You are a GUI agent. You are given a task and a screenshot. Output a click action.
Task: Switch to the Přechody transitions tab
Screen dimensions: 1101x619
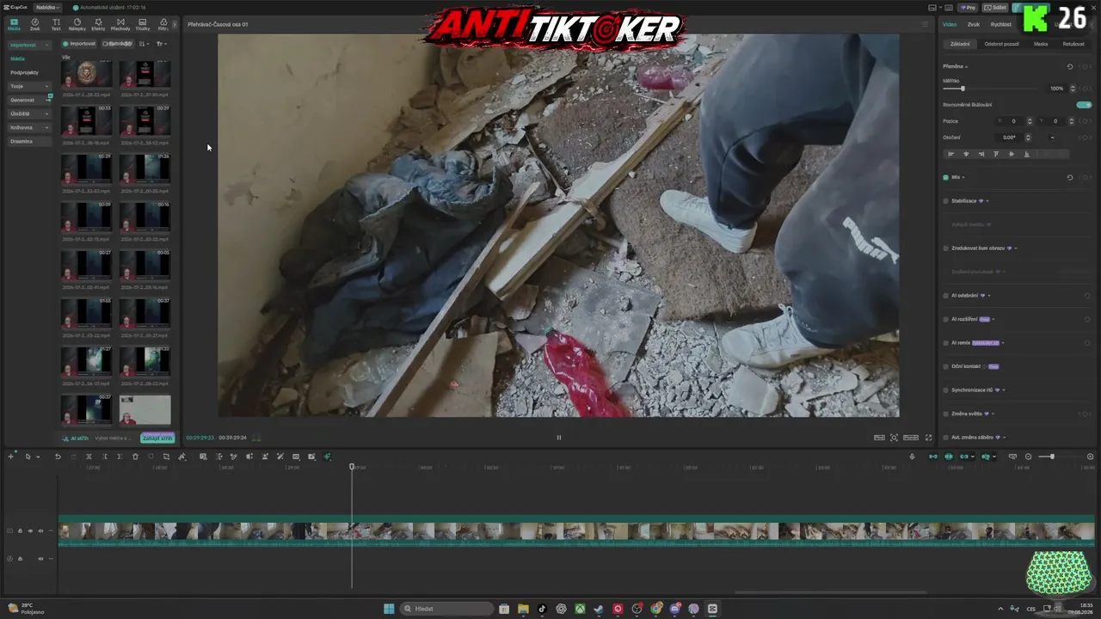(120, 24)
